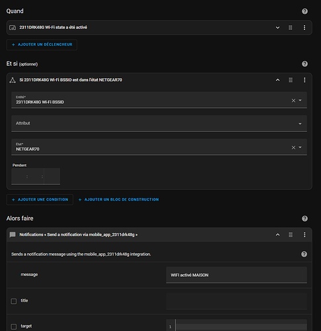Enable the title checkbox
Screen dimensions: 321x331
click(x=14, y=301)
